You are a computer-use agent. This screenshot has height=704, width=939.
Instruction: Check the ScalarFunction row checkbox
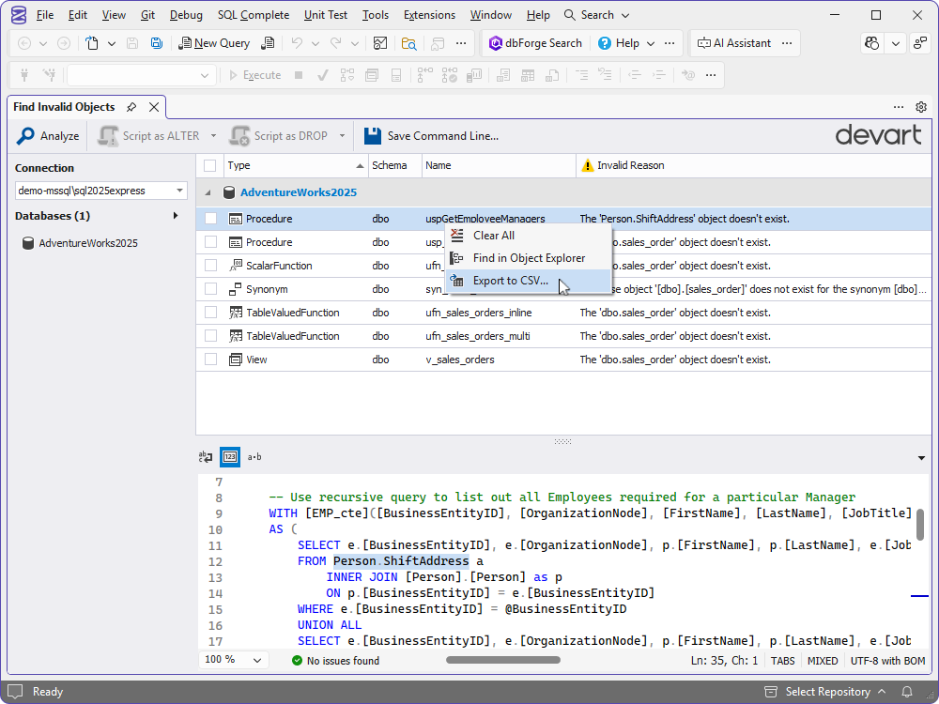[210, 266]
